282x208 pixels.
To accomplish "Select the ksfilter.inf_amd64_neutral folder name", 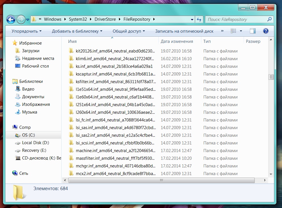I will coord(116,82).
